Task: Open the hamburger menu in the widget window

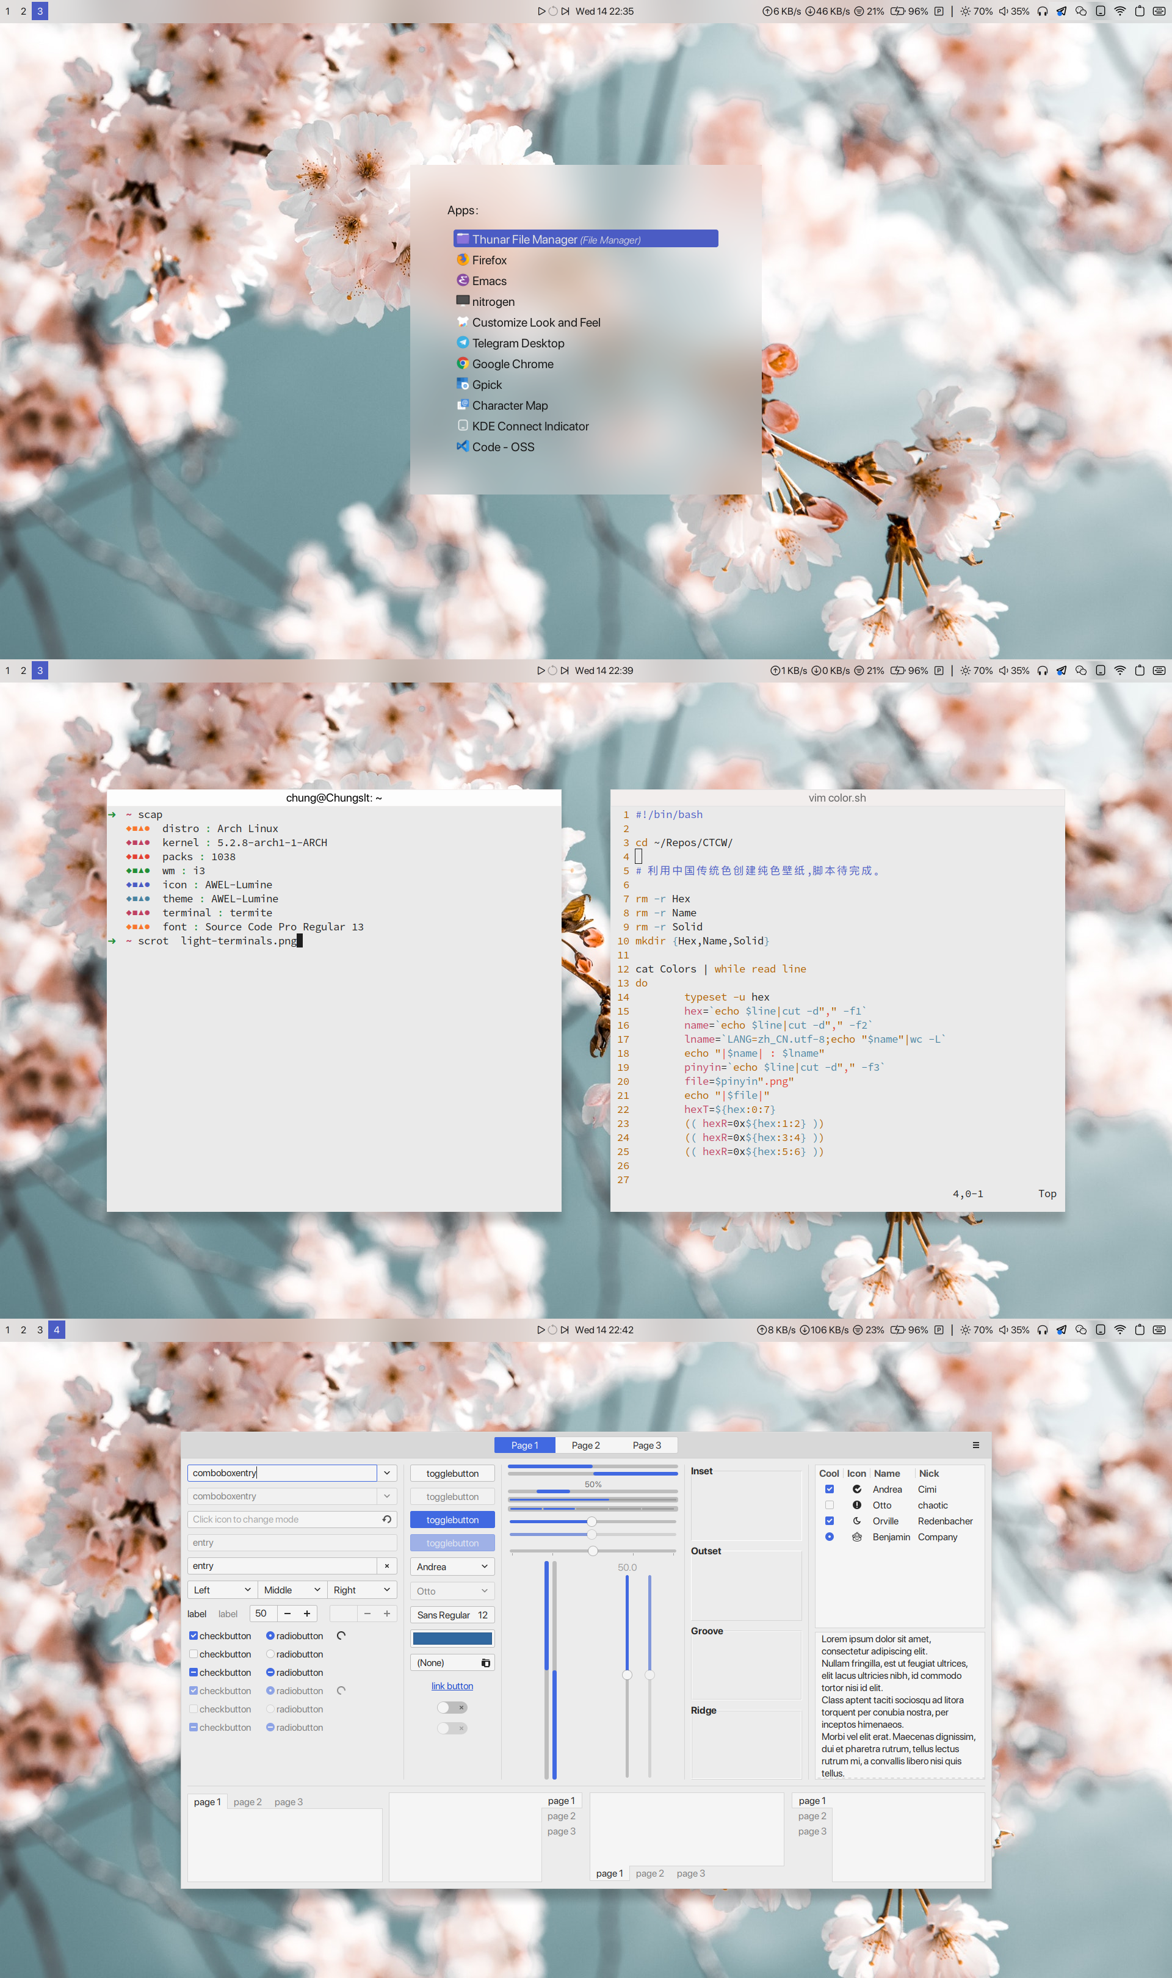Action: point(976,1444)
